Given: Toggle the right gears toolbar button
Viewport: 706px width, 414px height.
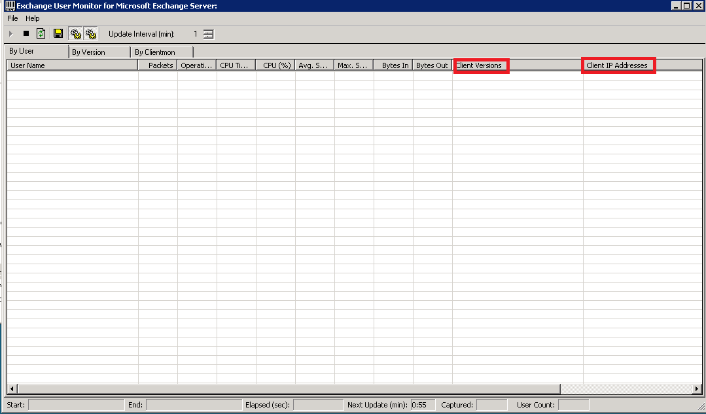Looking at the screenshot, I should pyautogui.click(x=91, y=33).
